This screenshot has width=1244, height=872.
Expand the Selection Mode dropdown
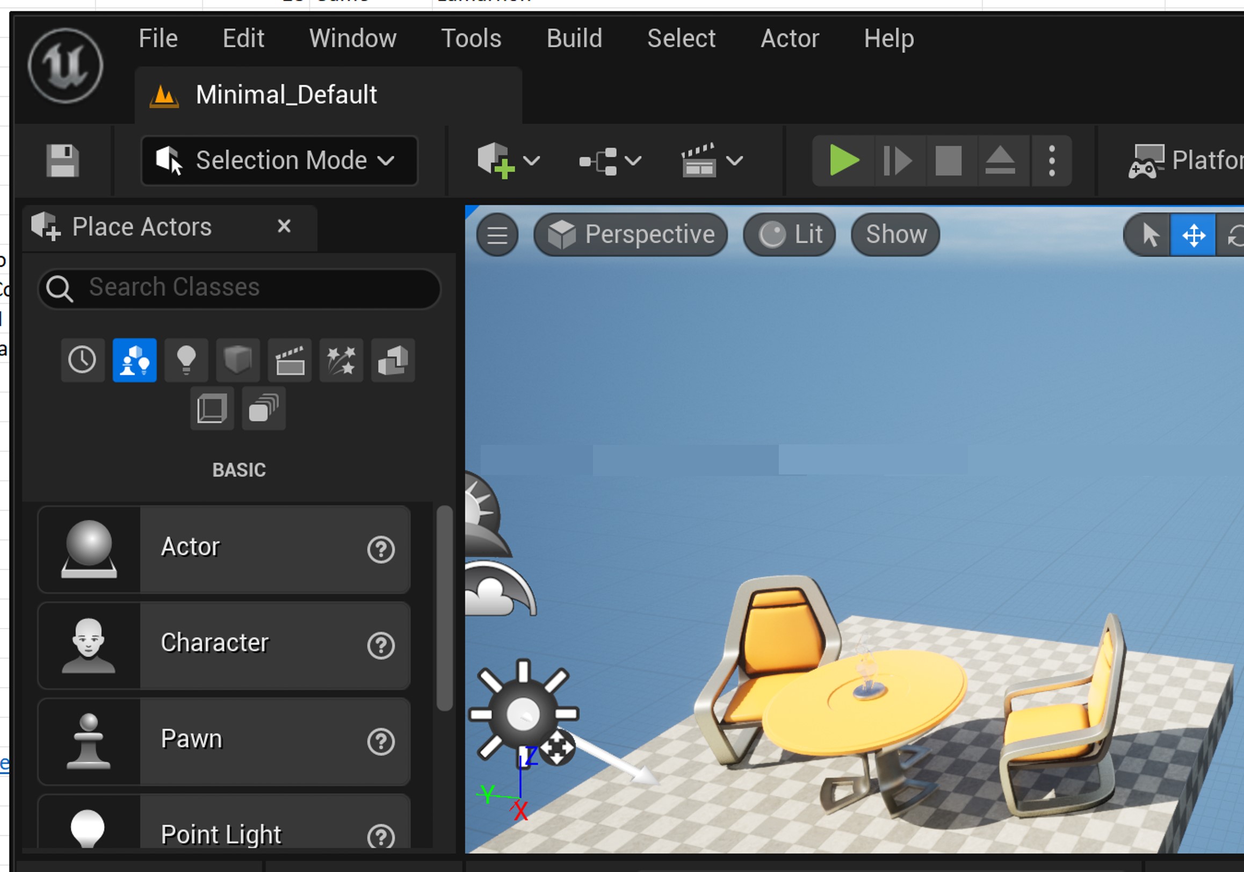coord(279,161)
